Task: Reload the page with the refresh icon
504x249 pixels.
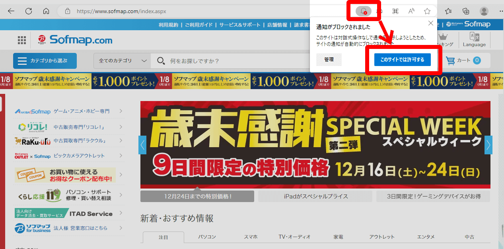Action: (29, 11)
